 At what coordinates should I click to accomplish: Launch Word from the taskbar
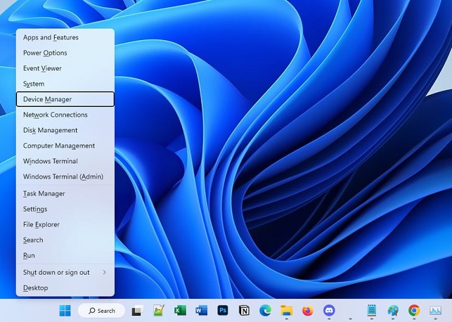pyautogui.click(x=202, y=310)
